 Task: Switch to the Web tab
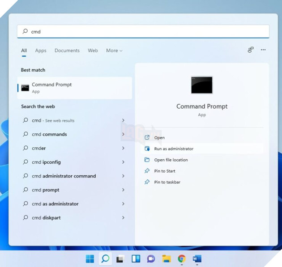(93, 51)
